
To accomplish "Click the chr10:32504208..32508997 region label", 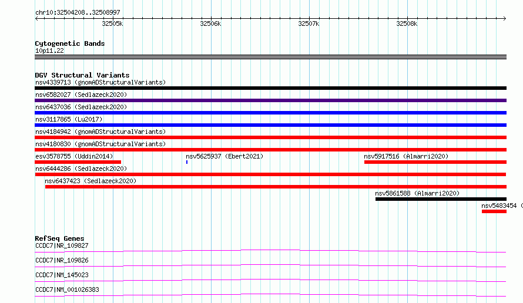I will point(78,13).
